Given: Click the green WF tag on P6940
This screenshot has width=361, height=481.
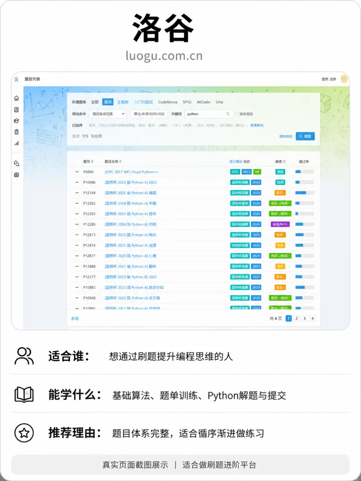Looking at the screenshot, I should tap(257, 172).
